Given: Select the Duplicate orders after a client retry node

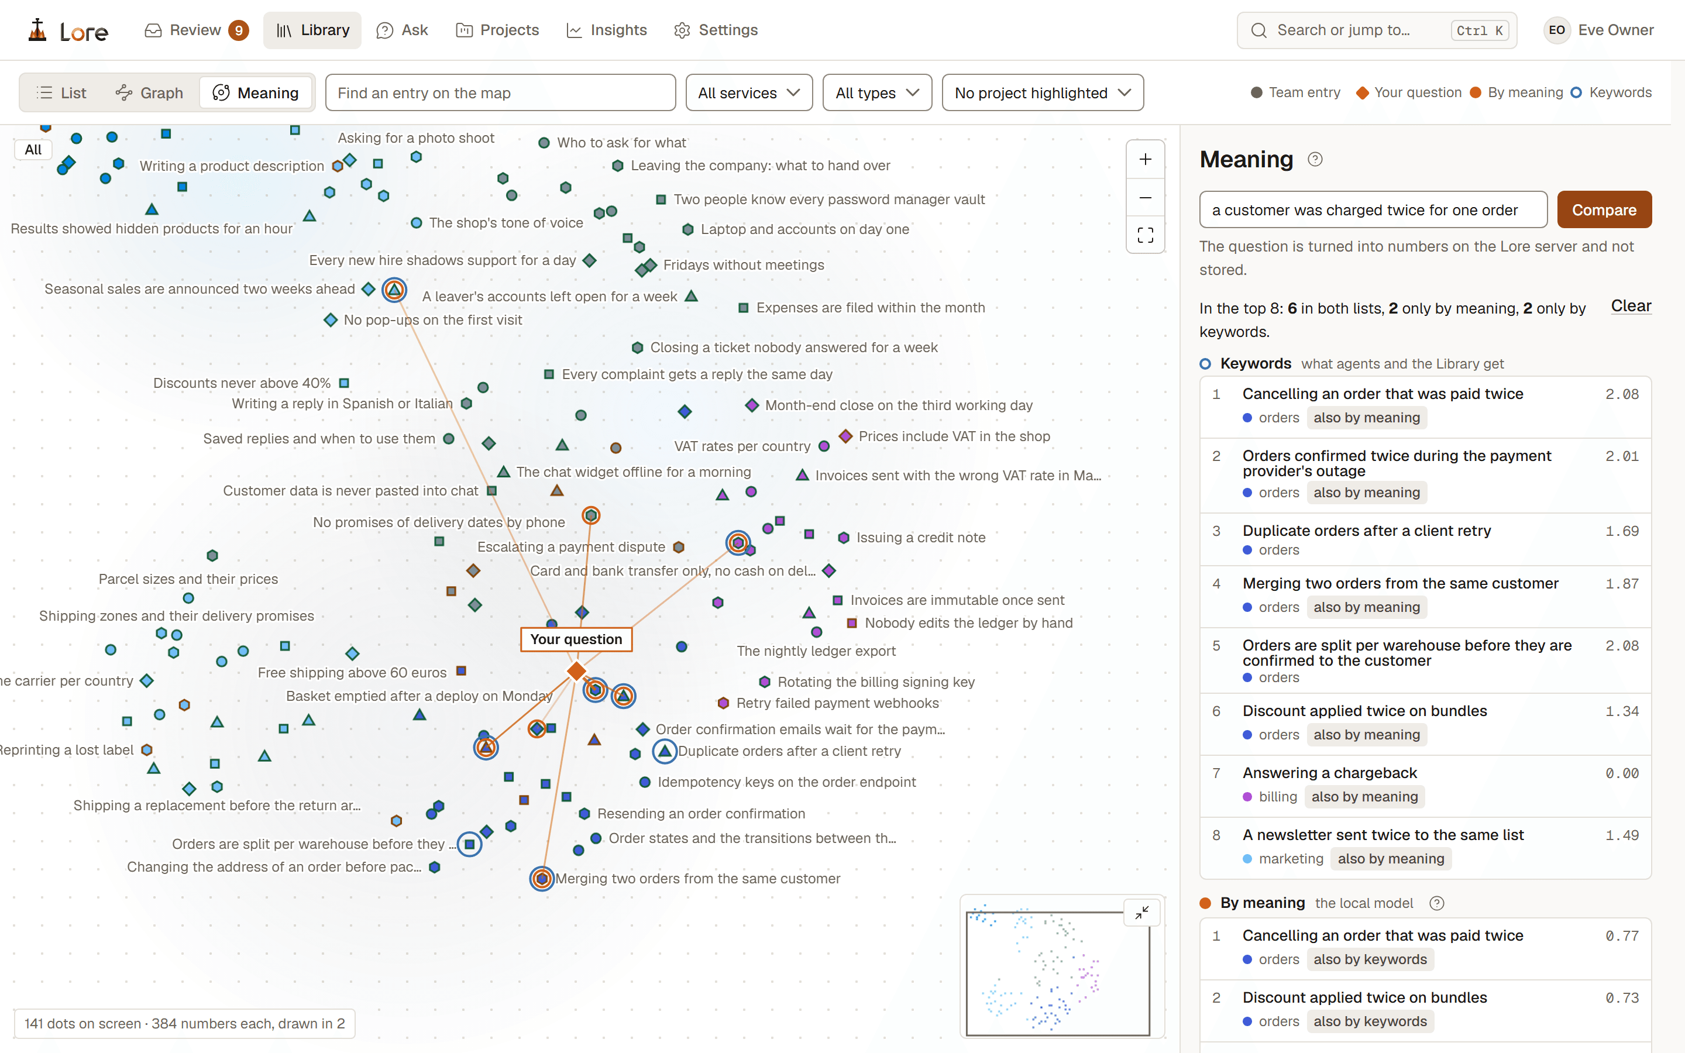Looking at the screenshot, I should pos(665,751).
